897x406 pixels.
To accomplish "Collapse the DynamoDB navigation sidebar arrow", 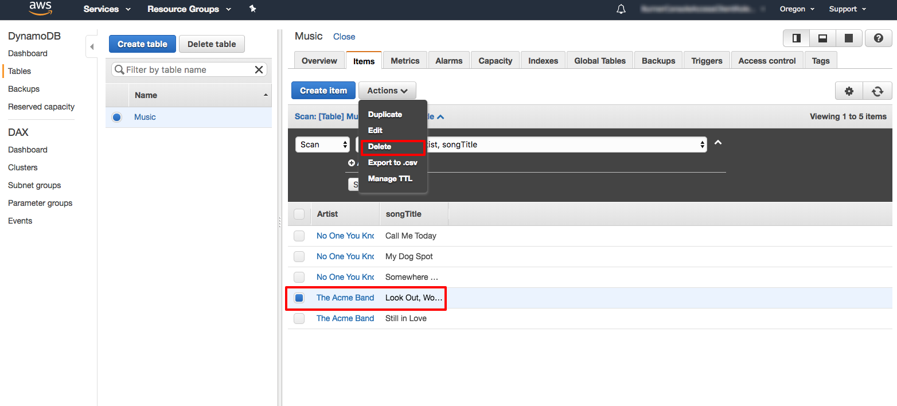I will click(92, 46).
